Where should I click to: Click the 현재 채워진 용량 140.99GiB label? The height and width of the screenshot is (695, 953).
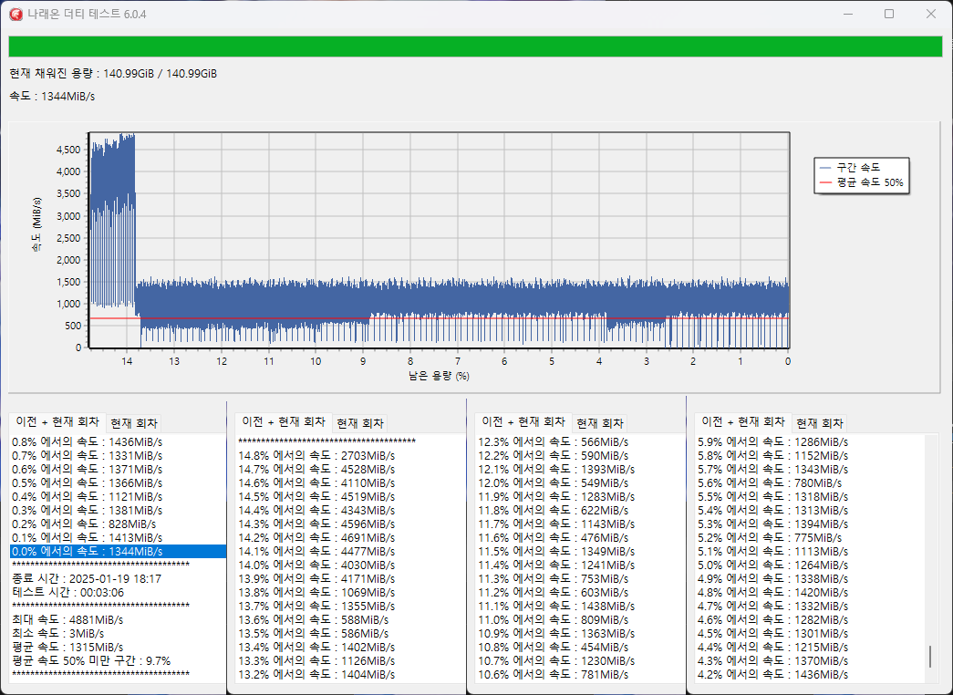(x=113, y=74)
